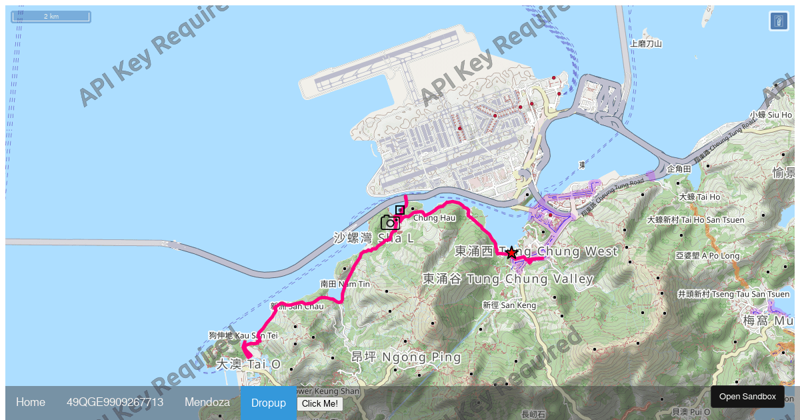
Task: Open the Mendoza nav item
Action: [x=207, y=403]
